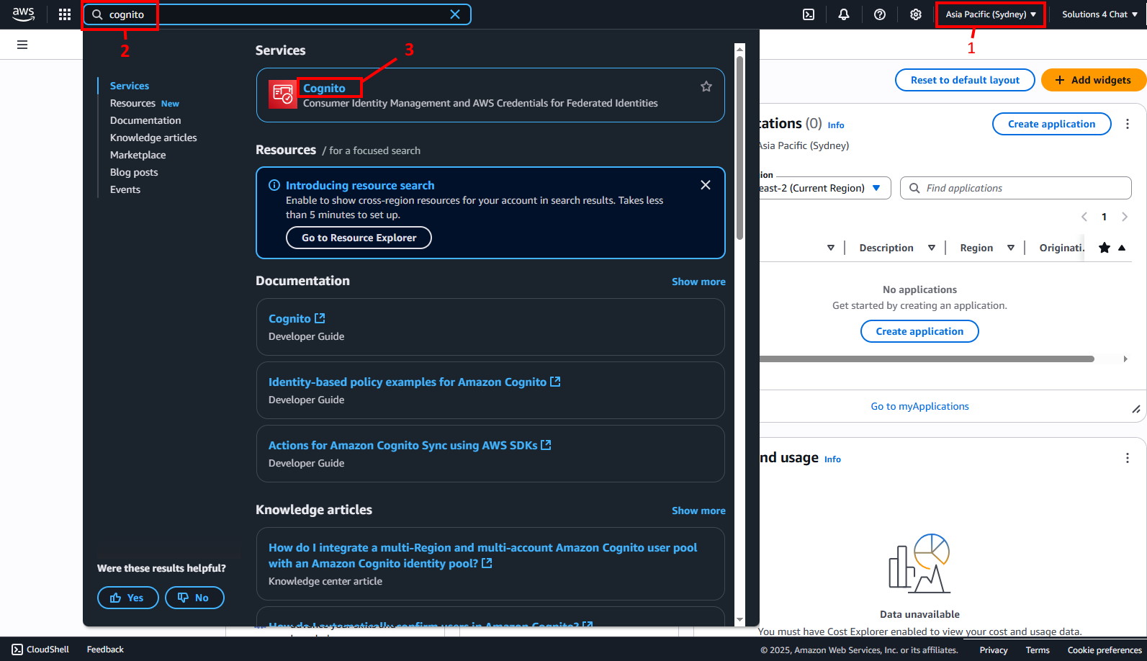
Task: Open CloudShell from the top bar
Action: pyautogui.click(x=809, y=14)
